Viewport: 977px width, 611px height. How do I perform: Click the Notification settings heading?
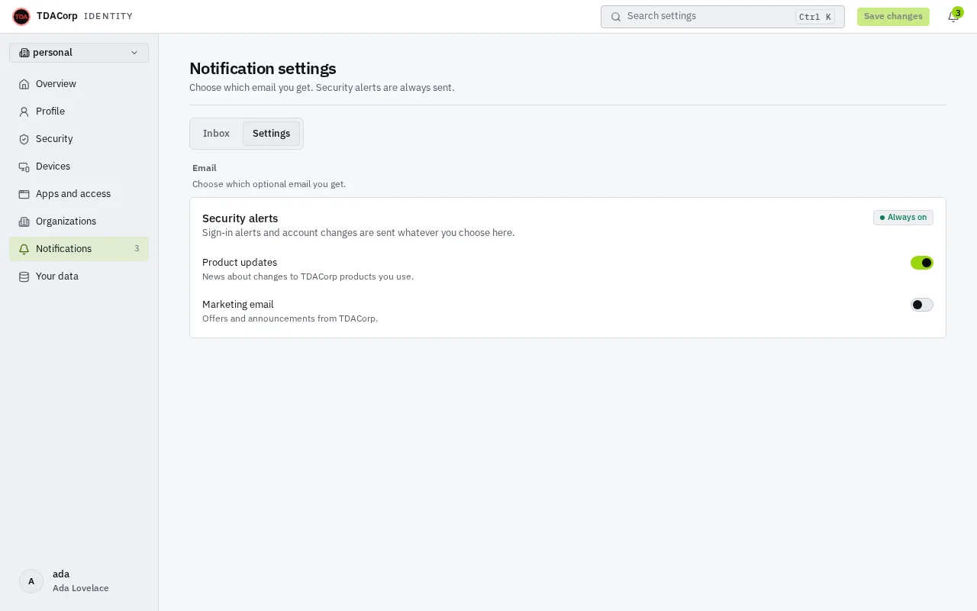tap(263, 69)
